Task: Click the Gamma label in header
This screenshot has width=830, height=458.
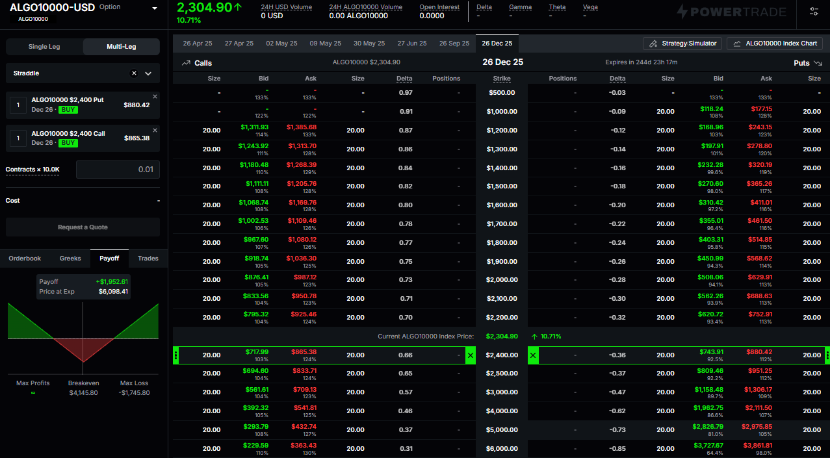Action: 520,7
